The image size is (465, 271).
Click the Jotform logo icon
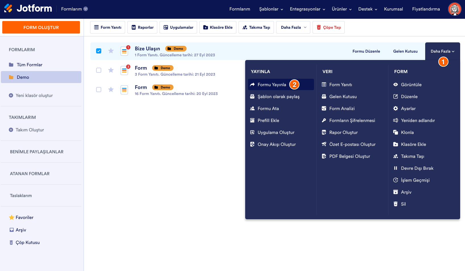point(8,9)
